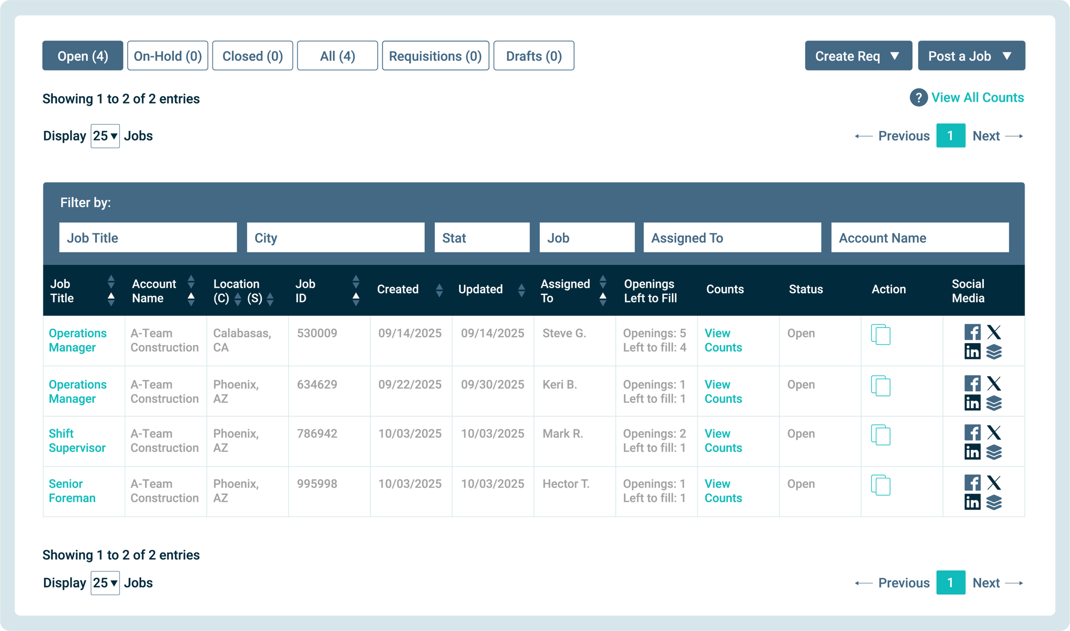Share Senior Foreman job on X
The height and width of the screenshot is (631, 1070).
[994, 482]
